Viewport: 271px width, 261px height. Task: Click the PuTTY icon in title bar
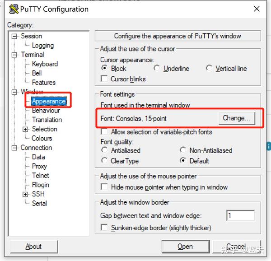14,9
